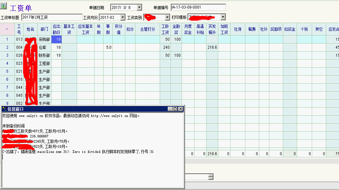Open the 单据日期 date picker dropdown
Screen dimensions: 339x190
139,7
